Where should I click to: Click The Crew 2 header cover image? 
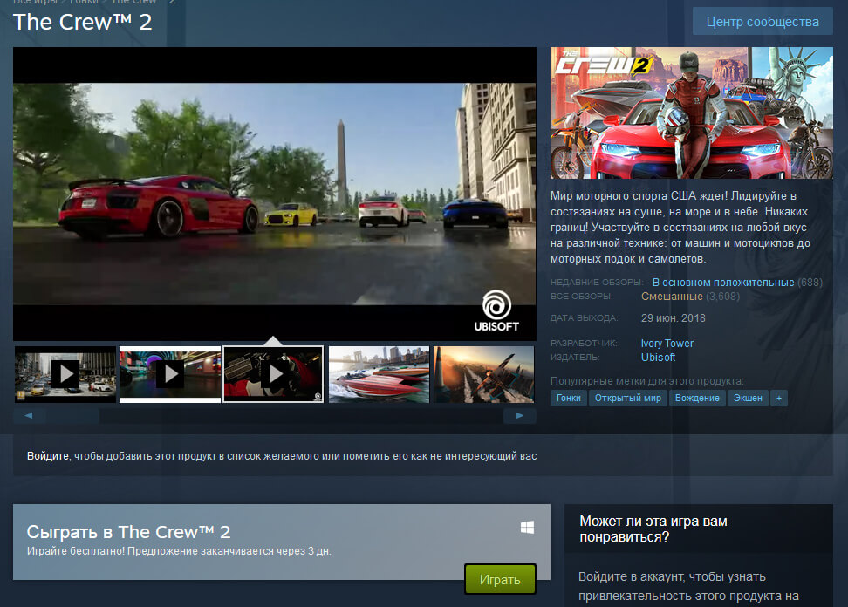(x=692, y=113)
